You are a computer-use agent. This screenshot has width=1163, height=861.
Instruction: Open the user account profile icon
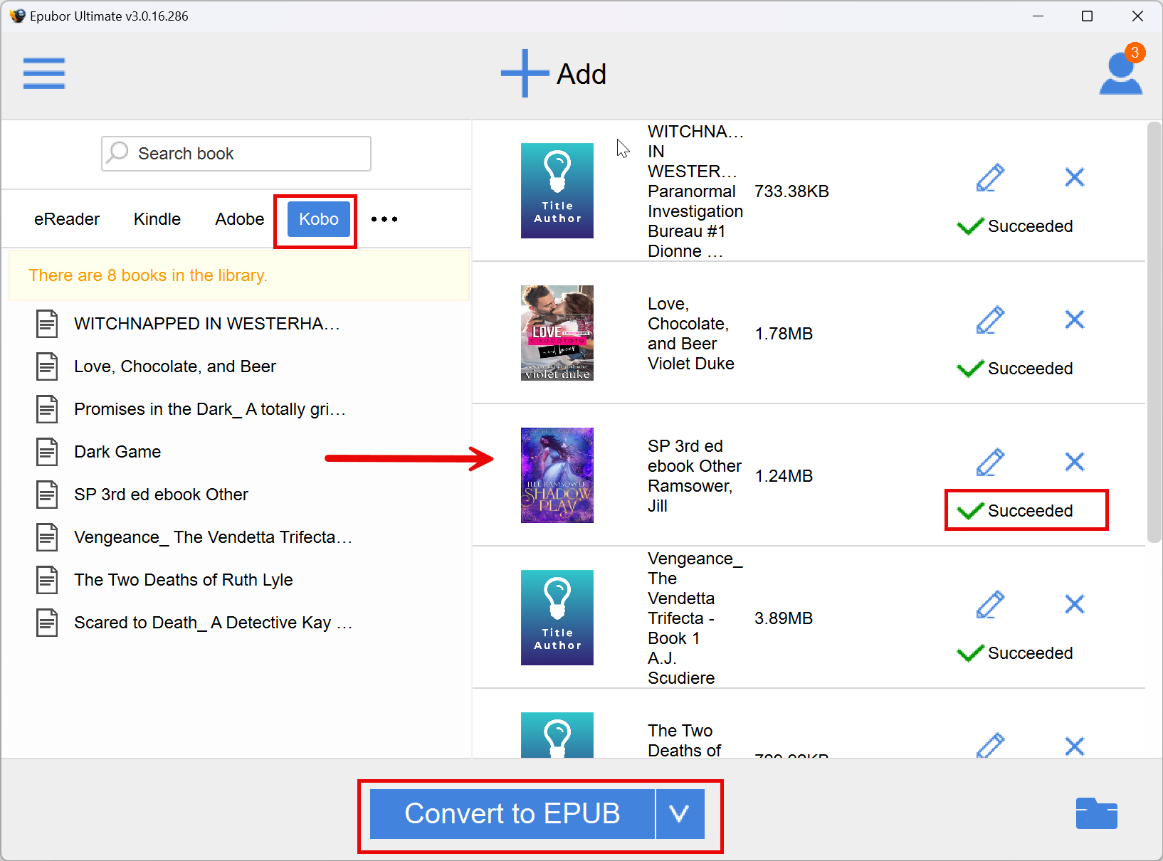click(x=1121, y=73)
